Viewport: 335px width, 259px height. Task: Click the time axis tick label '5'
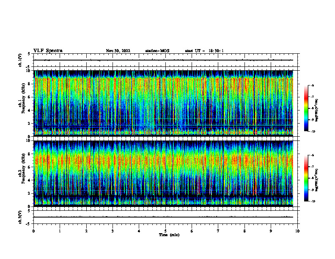pyautogui.click(x=165, y=231)
